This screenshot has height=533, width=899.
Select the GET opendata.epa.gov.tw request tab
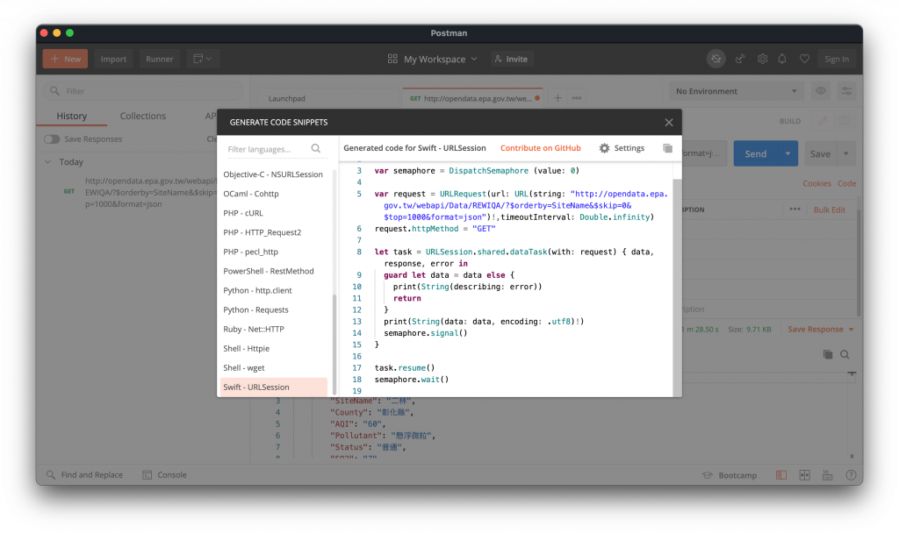[x=472, y=98]
